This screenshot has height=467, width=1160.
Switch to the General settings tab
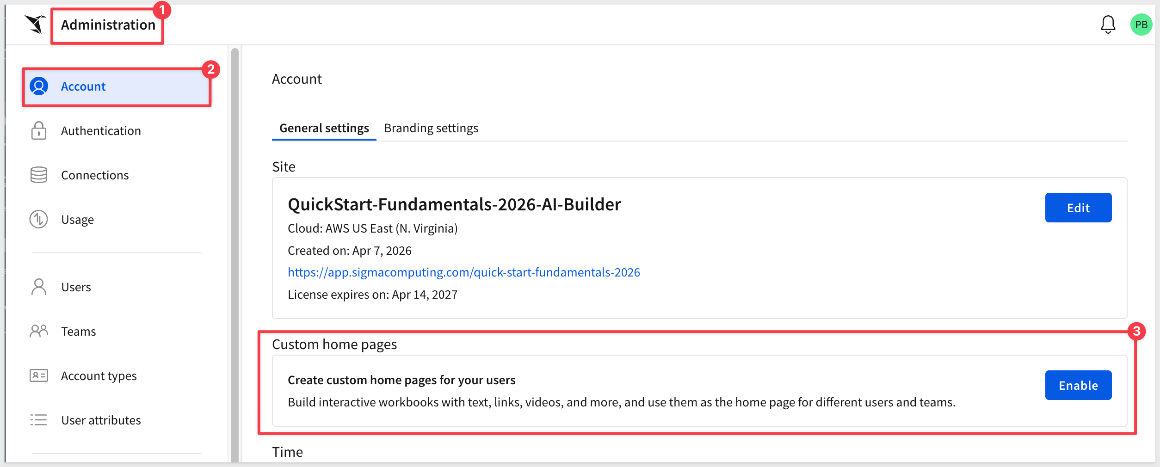click(324, 128)
